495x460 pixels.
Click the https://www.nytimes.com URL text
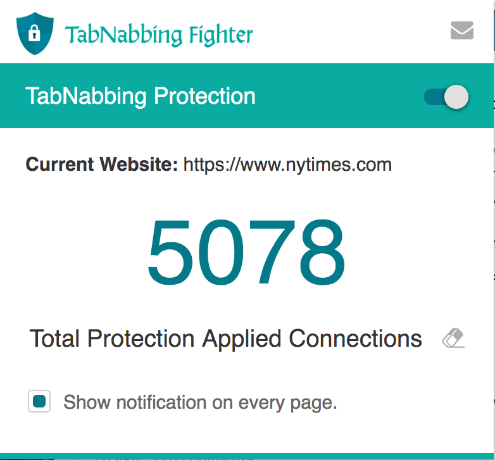pos(287,165)
